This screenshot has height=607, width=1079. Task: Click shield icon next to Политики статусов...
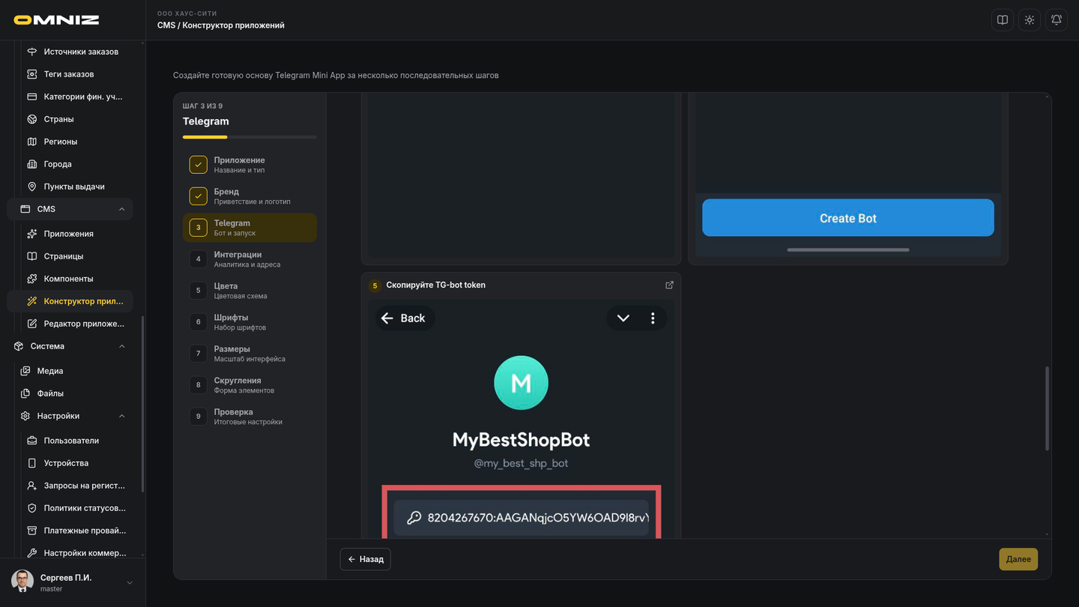[32, 508]
